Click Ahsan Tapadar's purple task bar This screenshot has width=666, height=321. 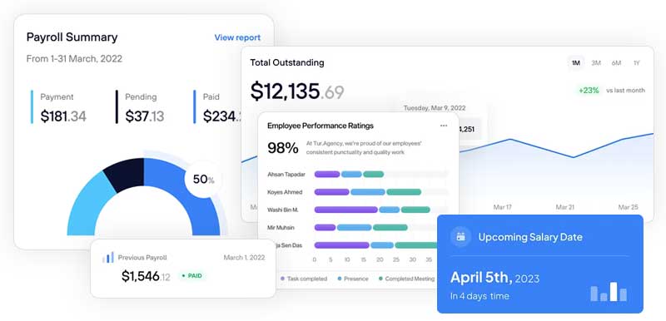(x=327, y=175)
